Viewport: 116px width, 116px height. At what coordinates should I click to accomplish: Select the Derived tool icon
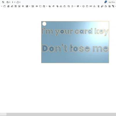(87, 6)
